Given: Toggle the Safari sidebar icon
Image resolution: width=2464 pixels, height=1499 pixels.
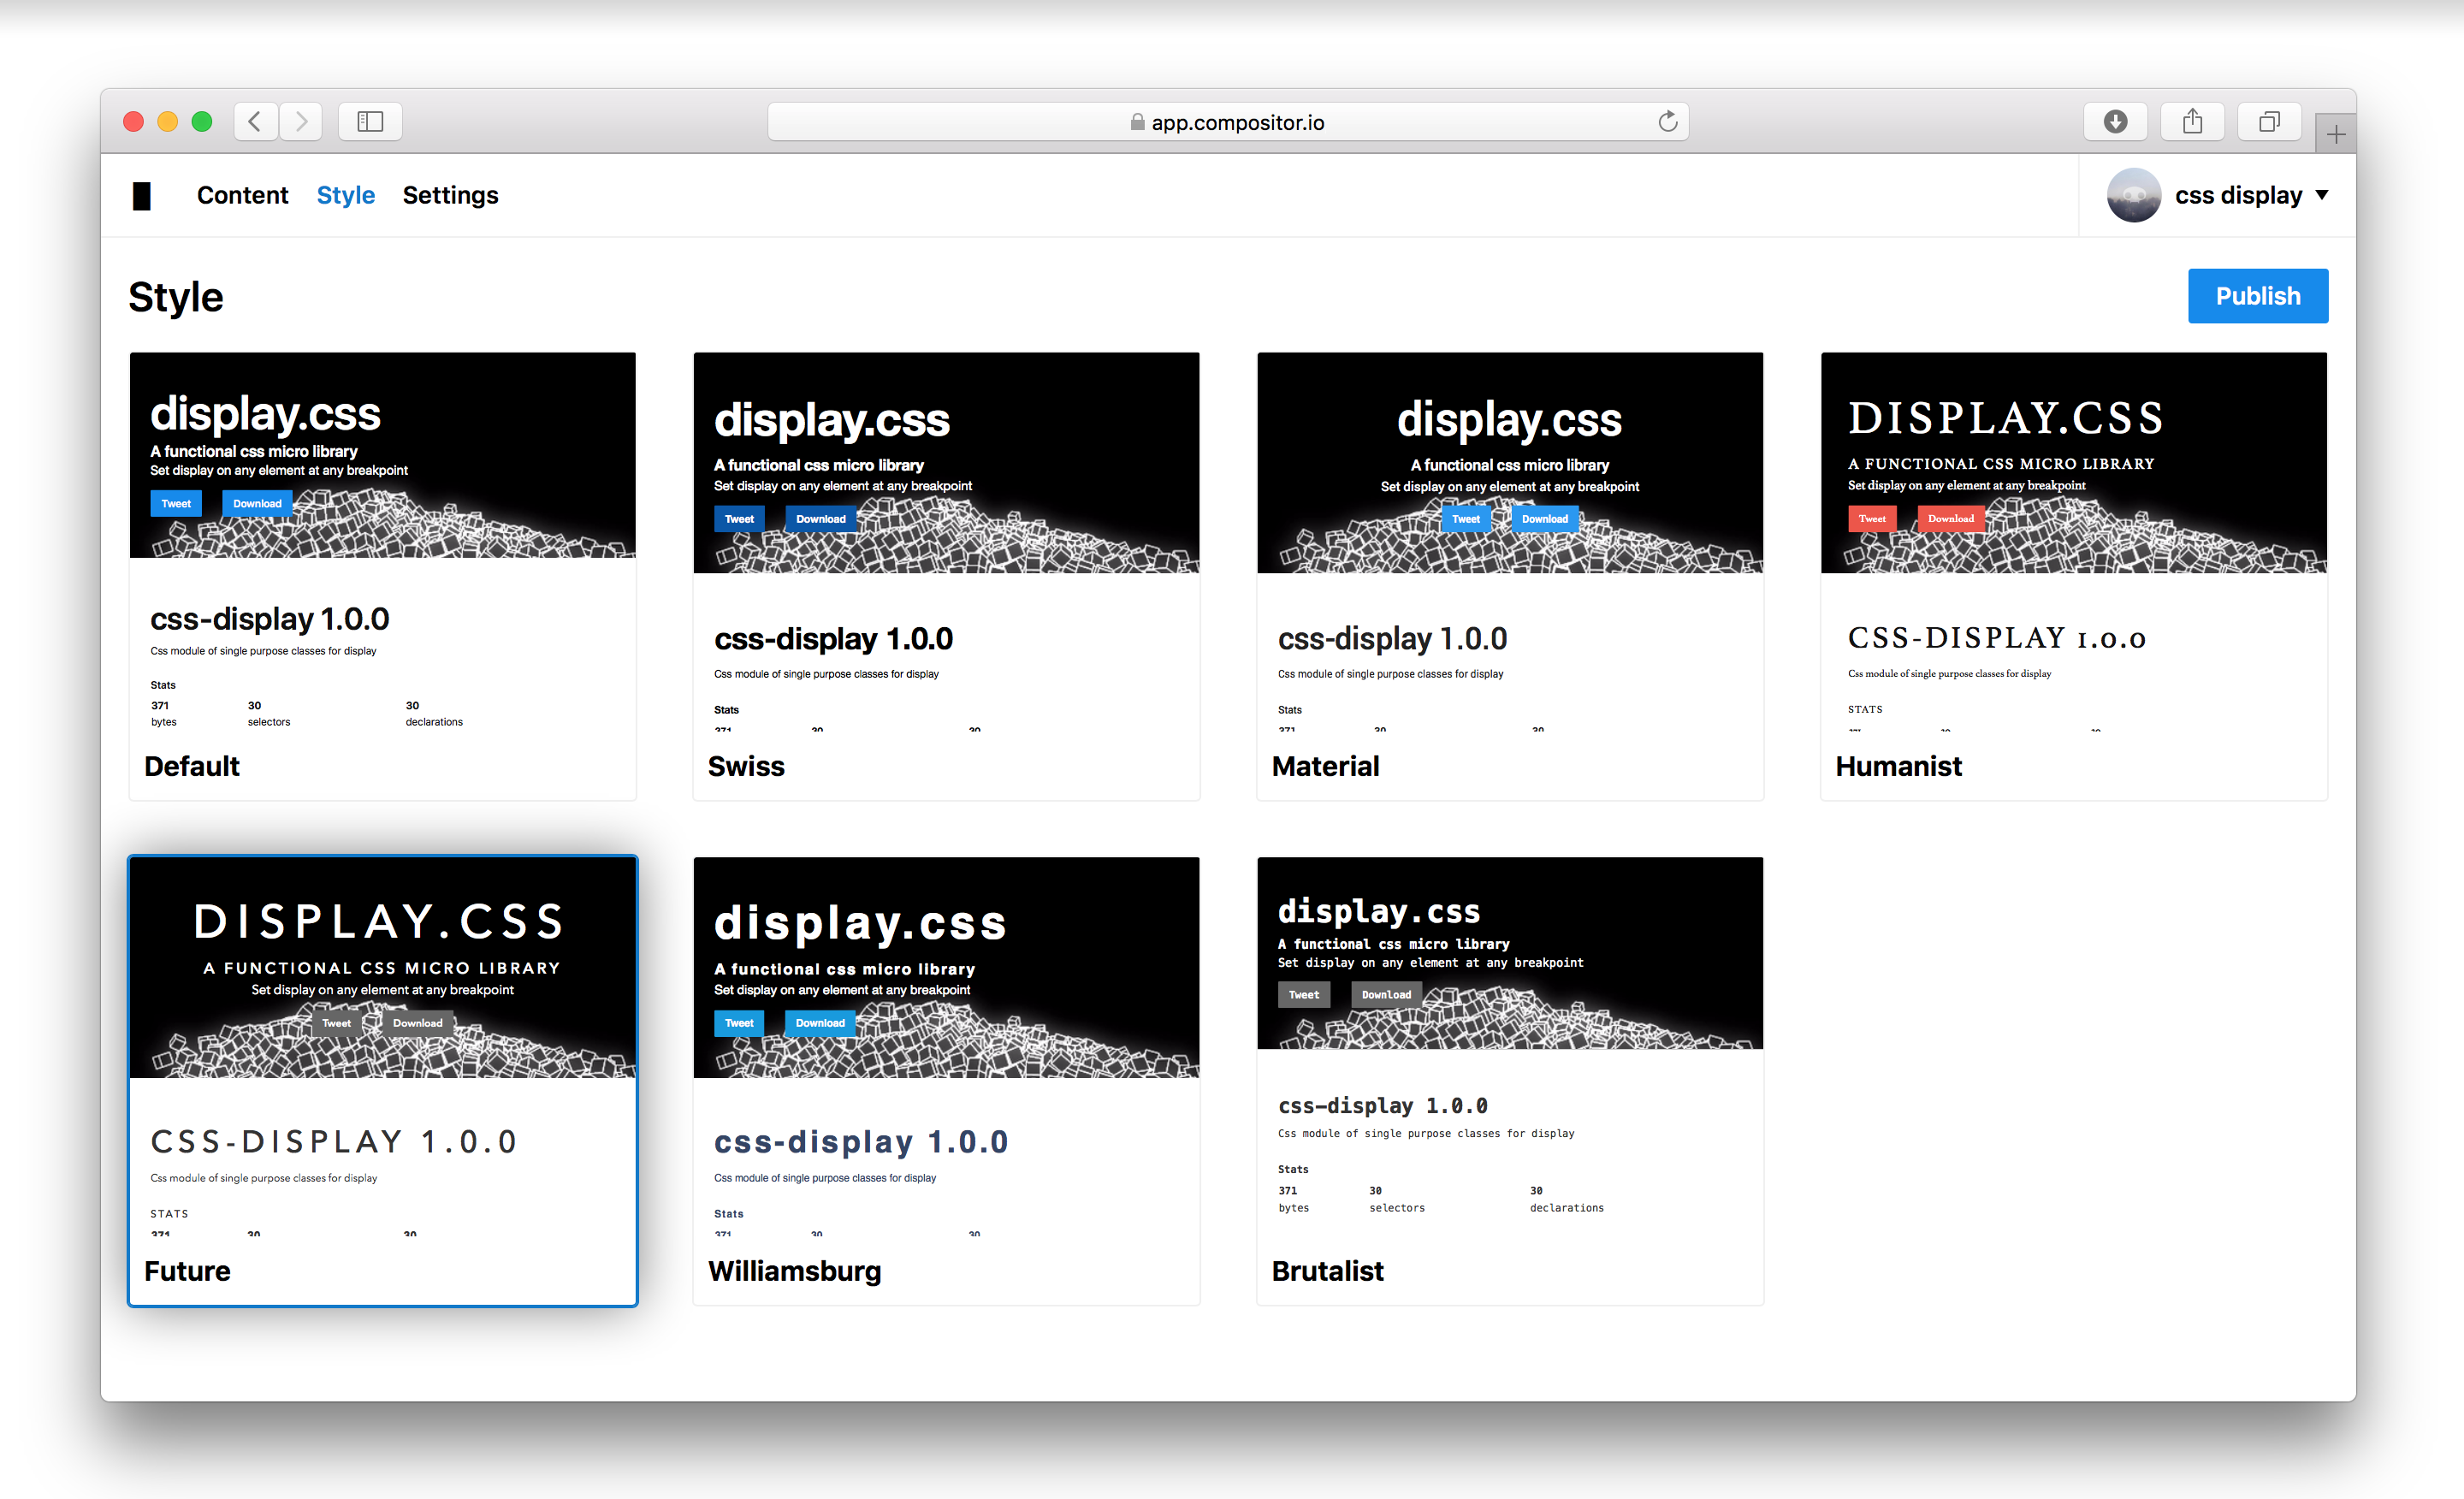Looking at the screenshot, I should (370, 122).
